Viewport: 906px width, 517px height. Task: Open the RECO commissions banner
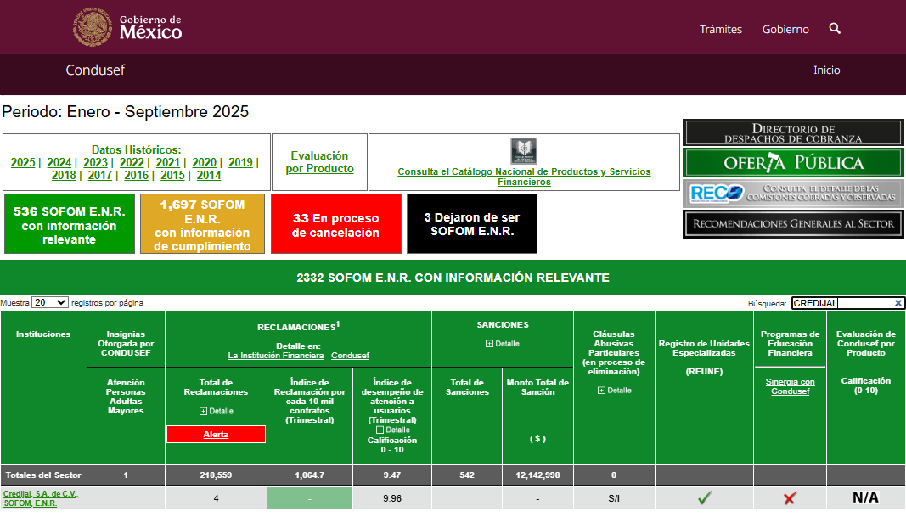pyautogui.click(x=793, y=194)
